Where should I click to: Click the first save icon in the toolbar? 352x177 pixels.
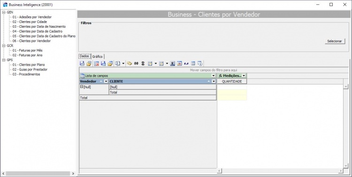coord(82,63)
